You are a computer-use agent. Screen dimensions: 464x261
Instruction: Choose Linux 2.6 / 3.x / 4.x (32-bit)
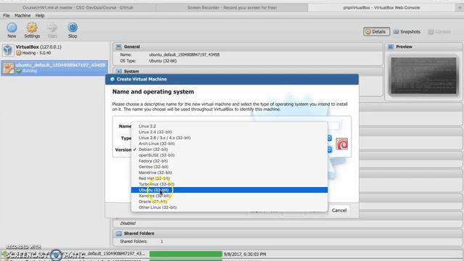click(x=229, y=138)
